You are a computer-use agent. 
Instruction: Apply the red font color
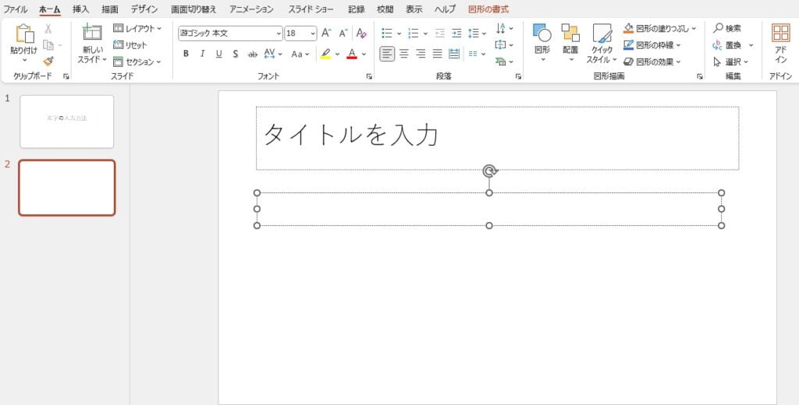(352, 54)
